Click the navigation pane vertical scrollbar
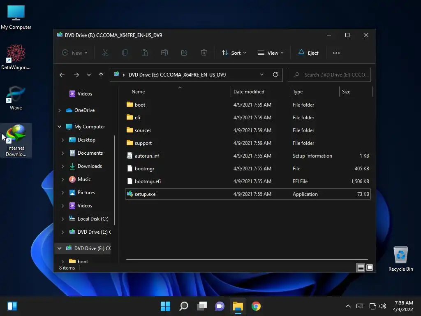 pyautogui.click(x=115, y=180)
